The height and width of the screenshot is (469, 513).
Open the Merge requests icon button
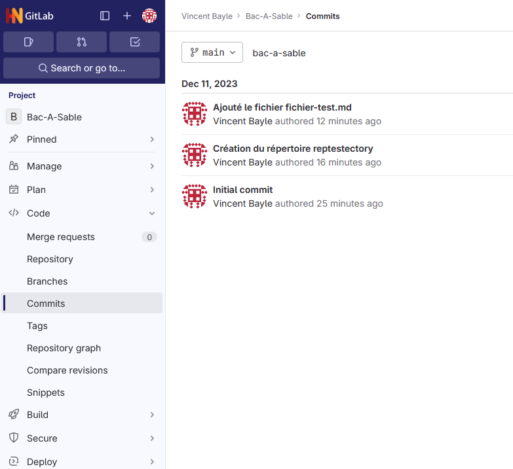(x=81, y=42)
